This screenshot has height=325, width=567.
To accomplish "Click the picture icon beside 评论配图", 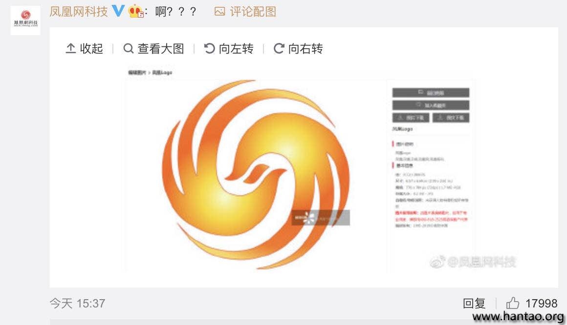I will point(219,12).
